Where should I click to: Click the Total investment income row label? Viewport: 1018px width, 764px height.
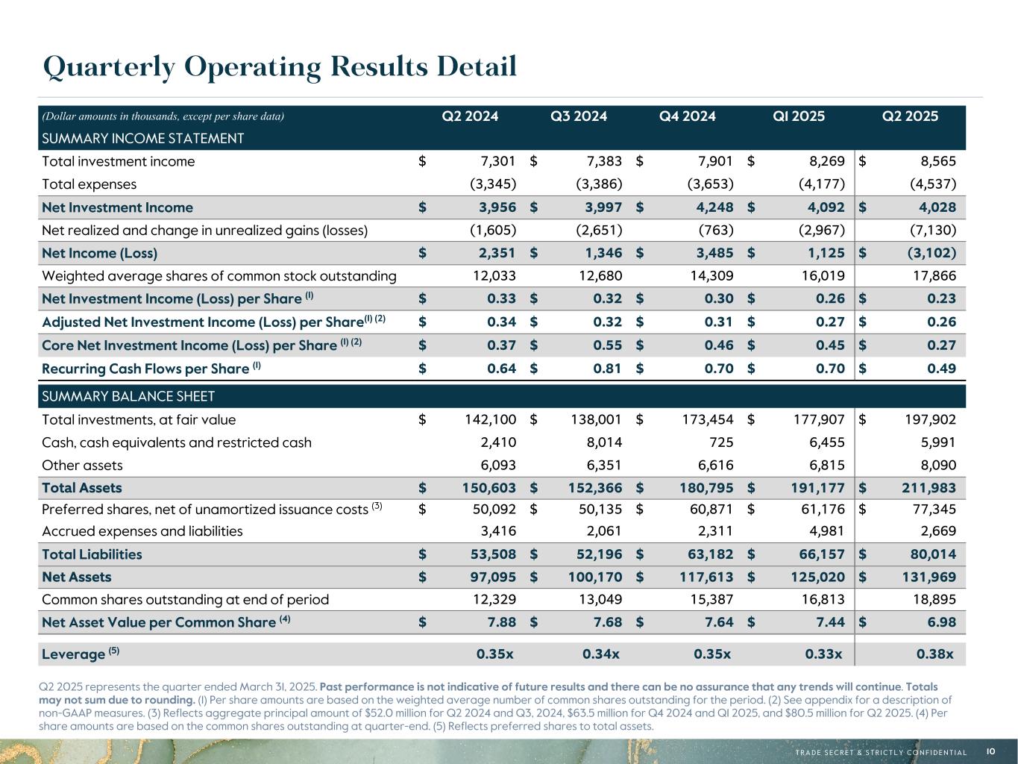[119, 161]
